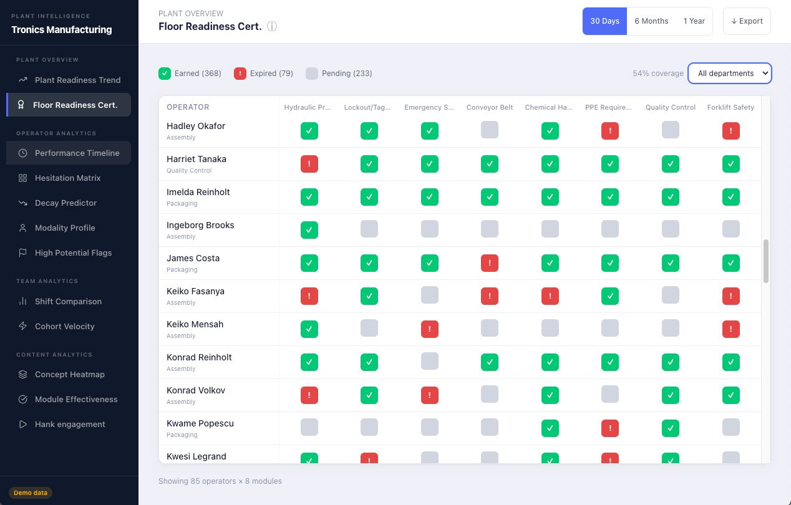Click the Plant Readiness Trend chart icon
This screenshot has width=791, height=505.
[x=23, y=80]
